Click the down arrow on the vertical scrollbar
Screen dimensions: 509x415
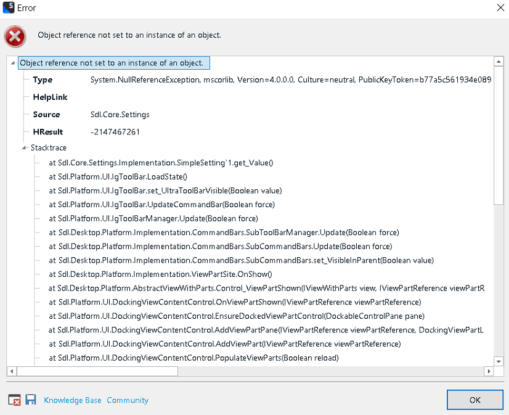tap(498, 361)
